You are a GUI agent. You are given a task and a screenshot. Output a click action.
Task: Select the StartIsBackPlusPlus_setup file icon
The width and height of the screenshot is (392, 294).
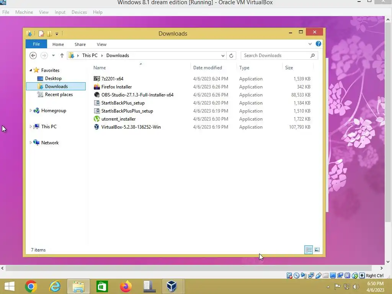pyautogui.click(x=96, y=111)
